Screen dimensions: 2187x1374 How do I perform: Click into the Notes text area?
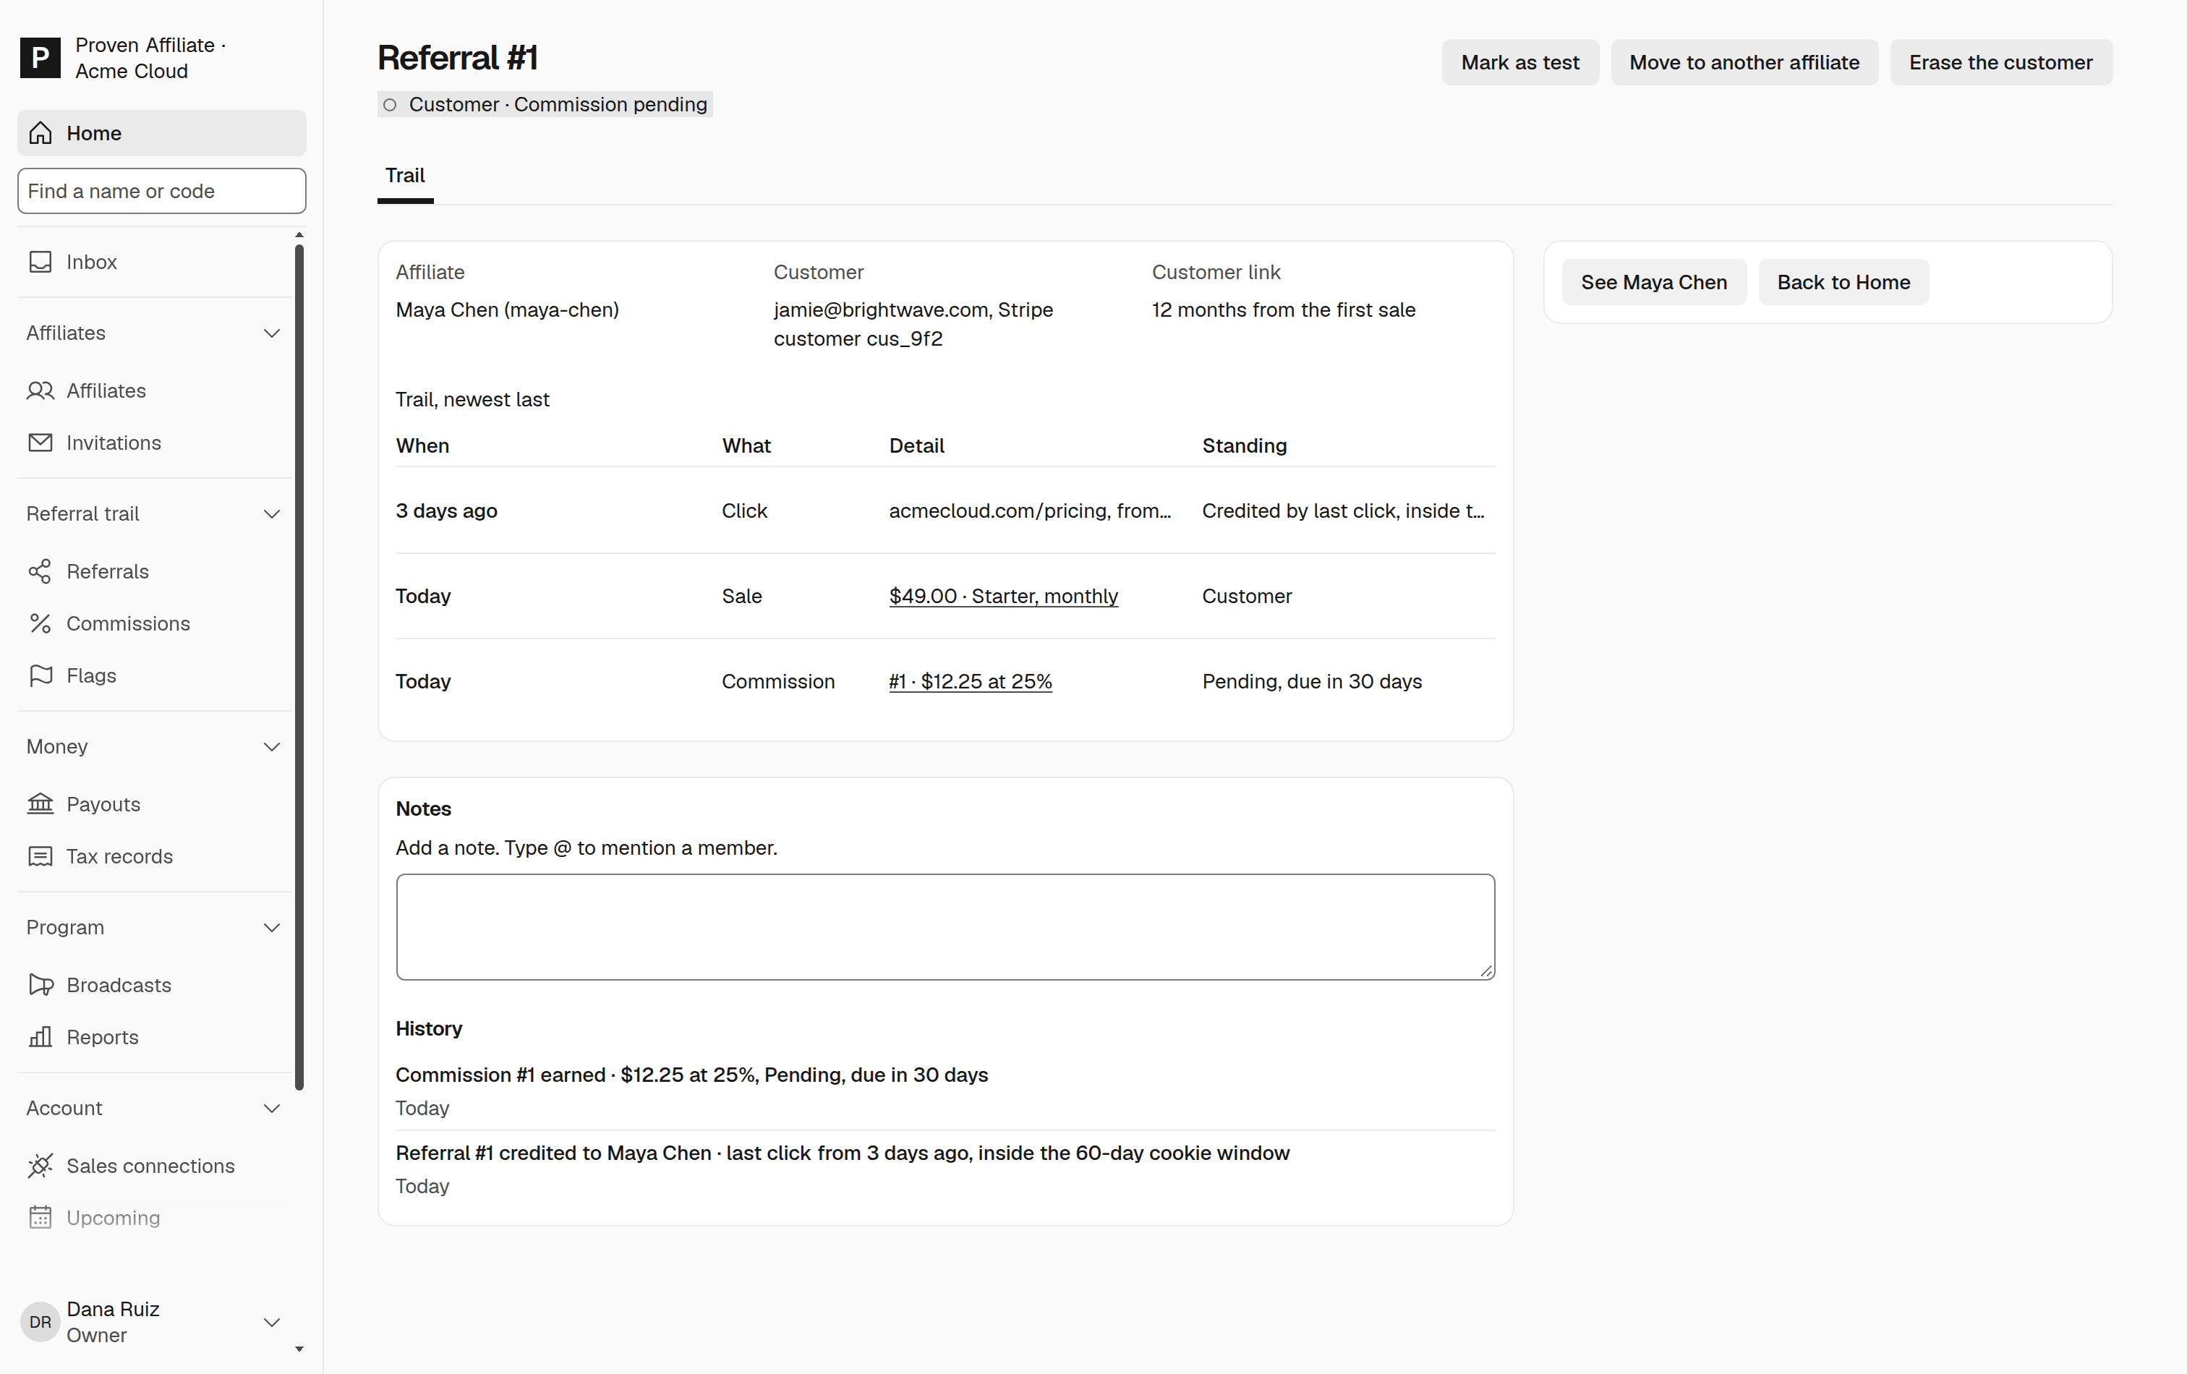945,927
